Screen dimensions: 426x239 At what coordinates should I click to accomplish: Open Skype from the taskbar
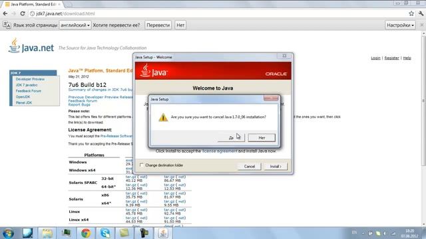click(105, 233)
